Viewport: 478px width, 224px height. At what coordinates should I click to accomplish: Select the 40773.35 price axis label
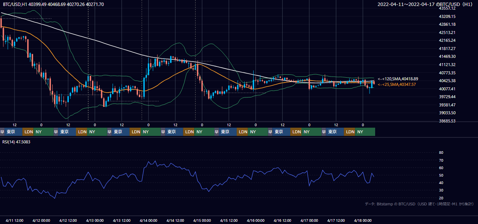click(447, 73)
